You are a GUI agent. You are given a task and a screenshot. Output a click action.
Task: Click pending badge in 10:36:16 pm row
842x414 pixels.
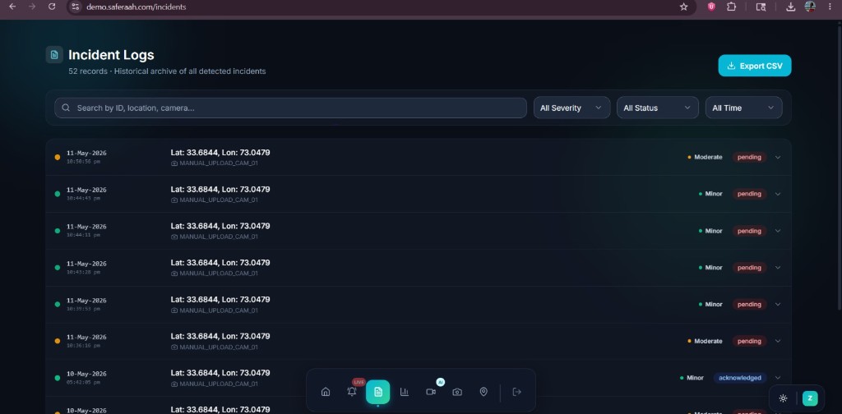(749, 341)
